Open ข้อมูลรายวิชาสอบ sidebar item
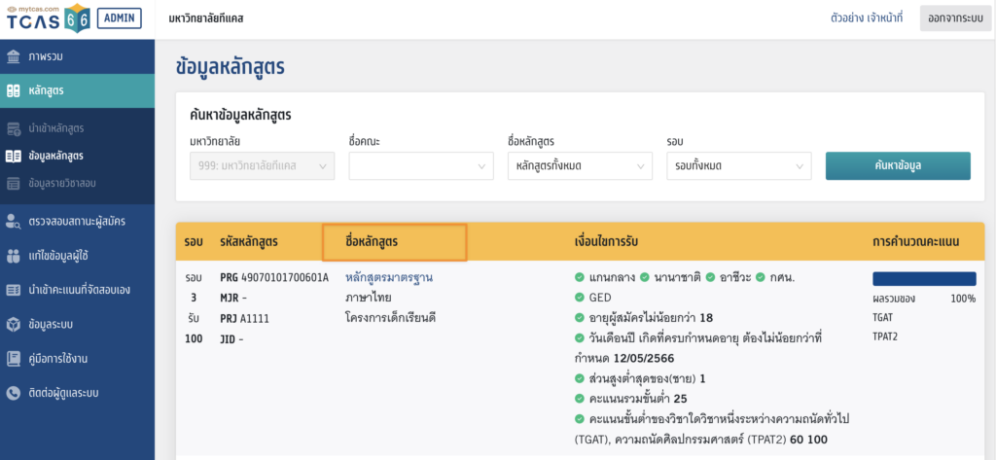 [x=62, y=183]
